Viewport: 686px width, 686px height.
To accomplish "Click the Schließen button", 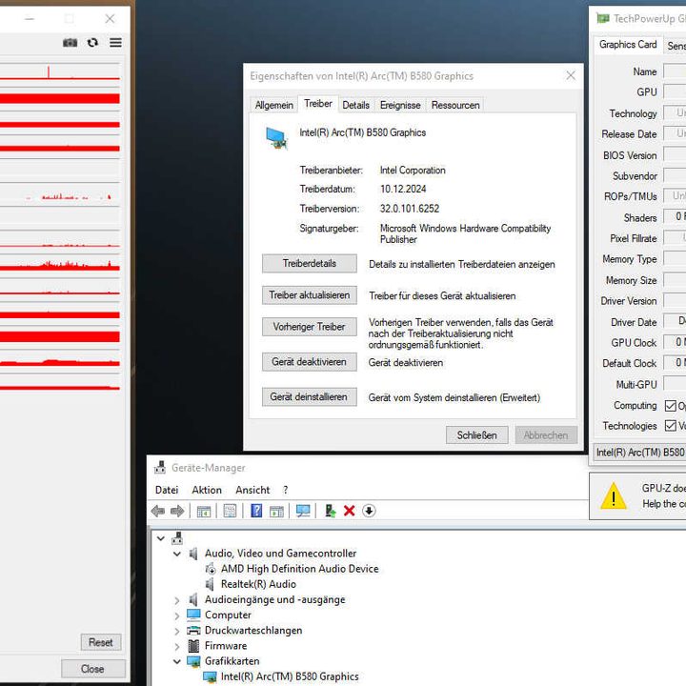I will 477,434.
